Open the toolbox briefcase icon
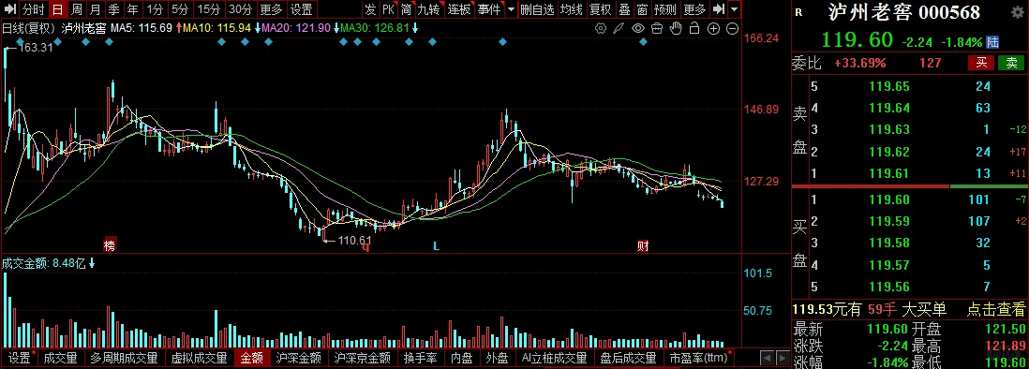Image resolution: width=1029 pixels, height=369 pixels. click(x=657, y=28)
